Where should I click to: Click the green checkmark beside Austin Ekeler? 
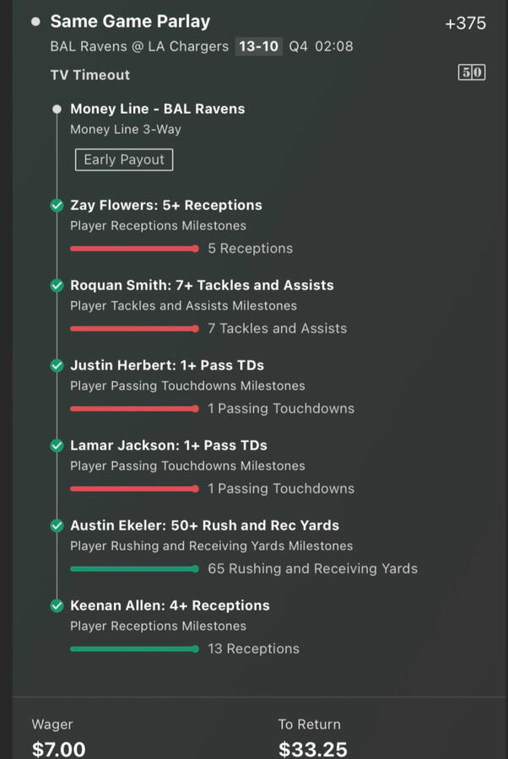point(57,525)
